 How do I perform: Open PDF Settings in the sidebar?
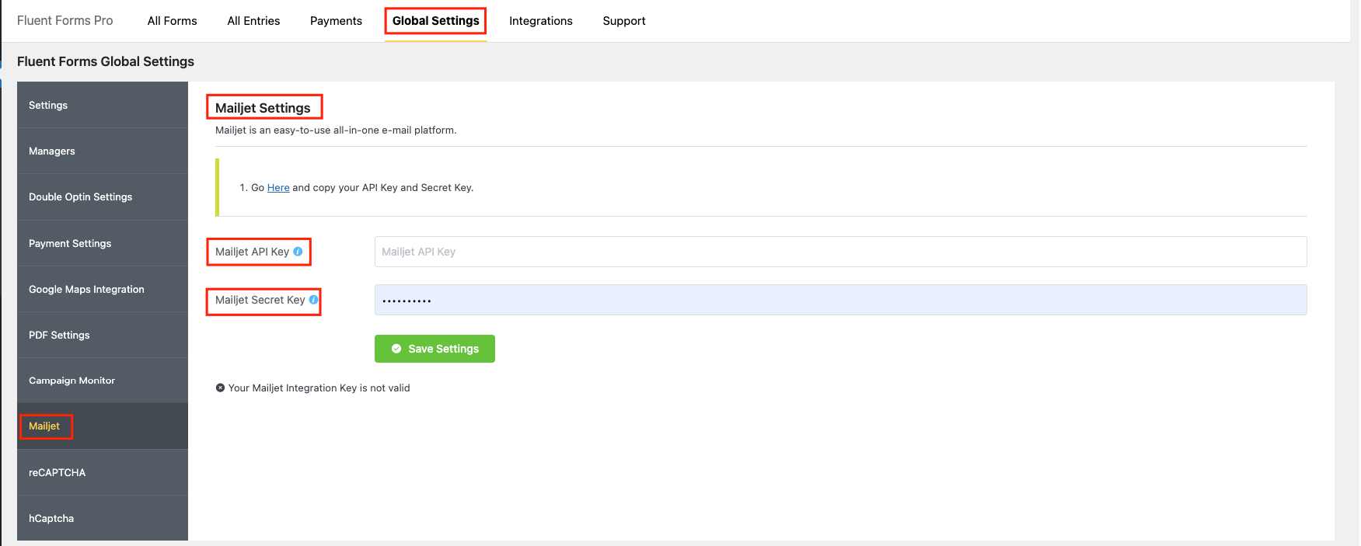tap(103, 335)
